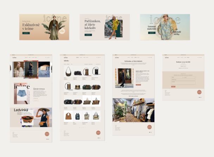Click the pagination numbers below Kabelky products
Viewport: 214px width, 157px height.
tap(82, 127)
